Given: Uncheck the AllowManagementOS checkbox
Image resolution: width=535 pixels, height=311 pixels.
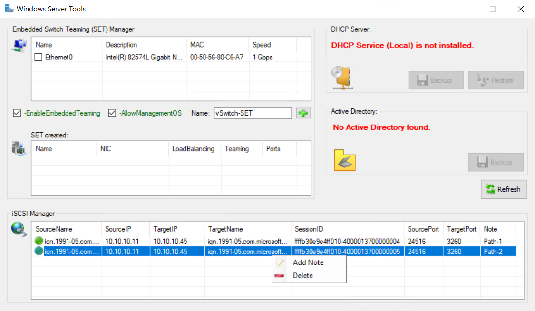Looking at the screenshot, I should click(112, 113).
